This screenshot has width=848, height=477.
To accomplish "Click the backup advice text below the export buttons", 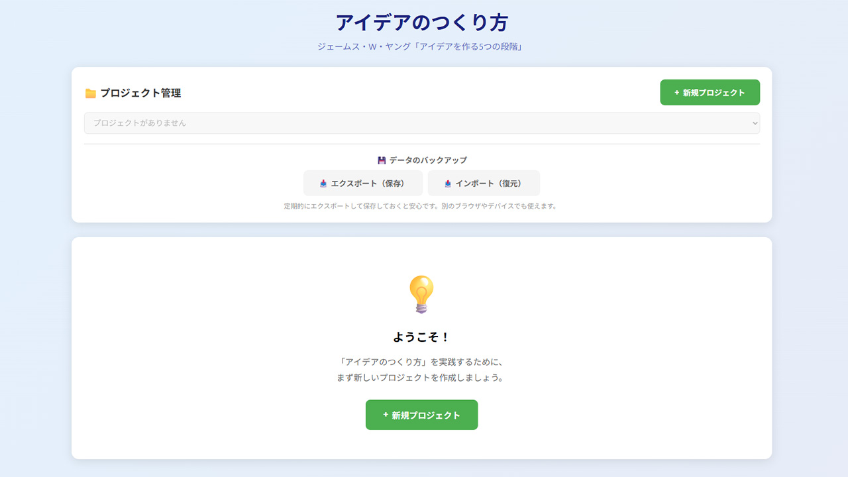I will (x=422, y=206).
